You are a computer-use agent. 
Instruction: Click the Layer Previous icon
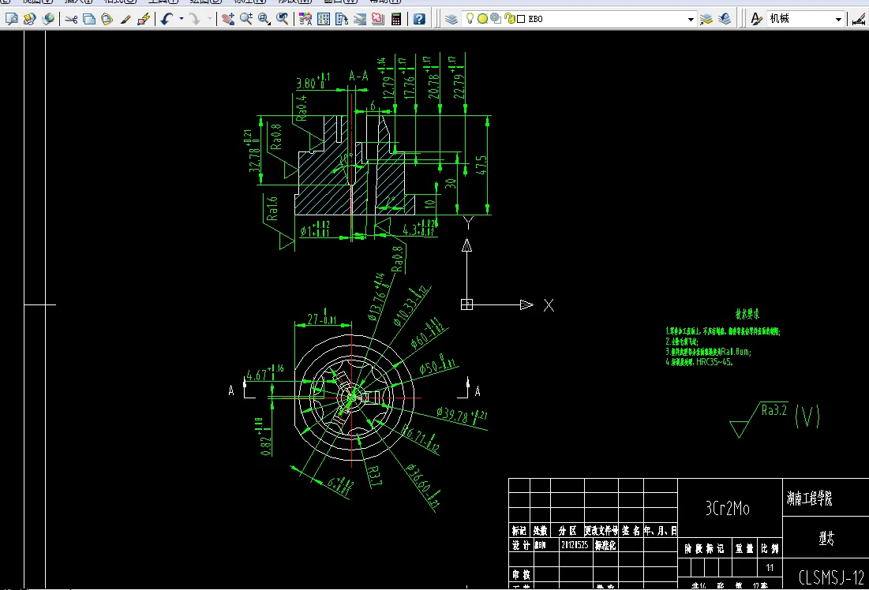pyautogui.click(x=725, y=20)
